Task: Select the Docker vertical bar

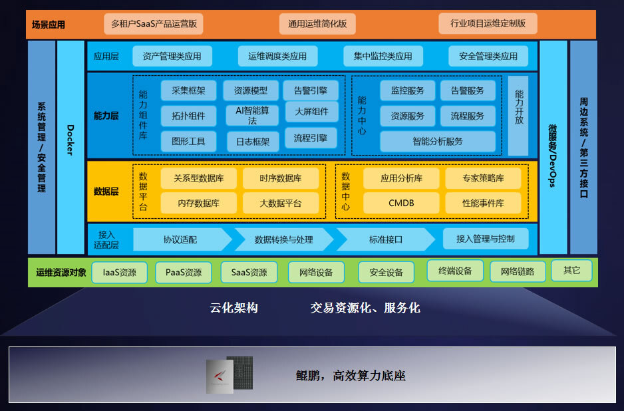Action: pos(71,147)
